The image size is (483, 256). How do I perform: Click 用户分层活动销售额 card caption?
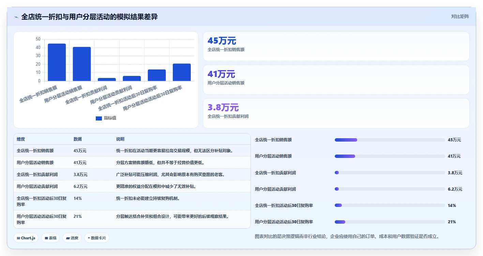pos(226,83)
